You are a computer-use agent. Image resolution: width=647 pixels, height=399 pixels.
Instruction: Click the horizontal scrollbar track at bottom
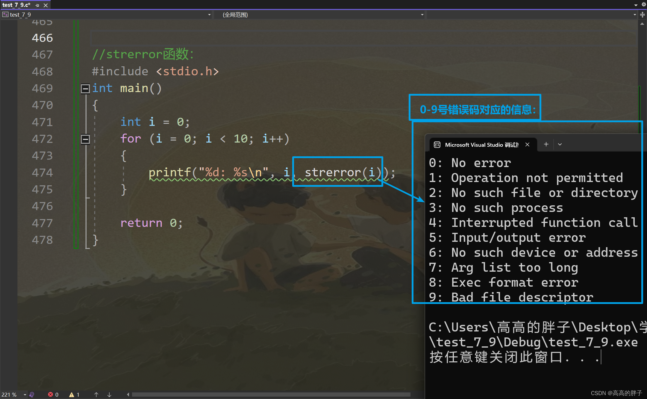(x=269, y=395)
